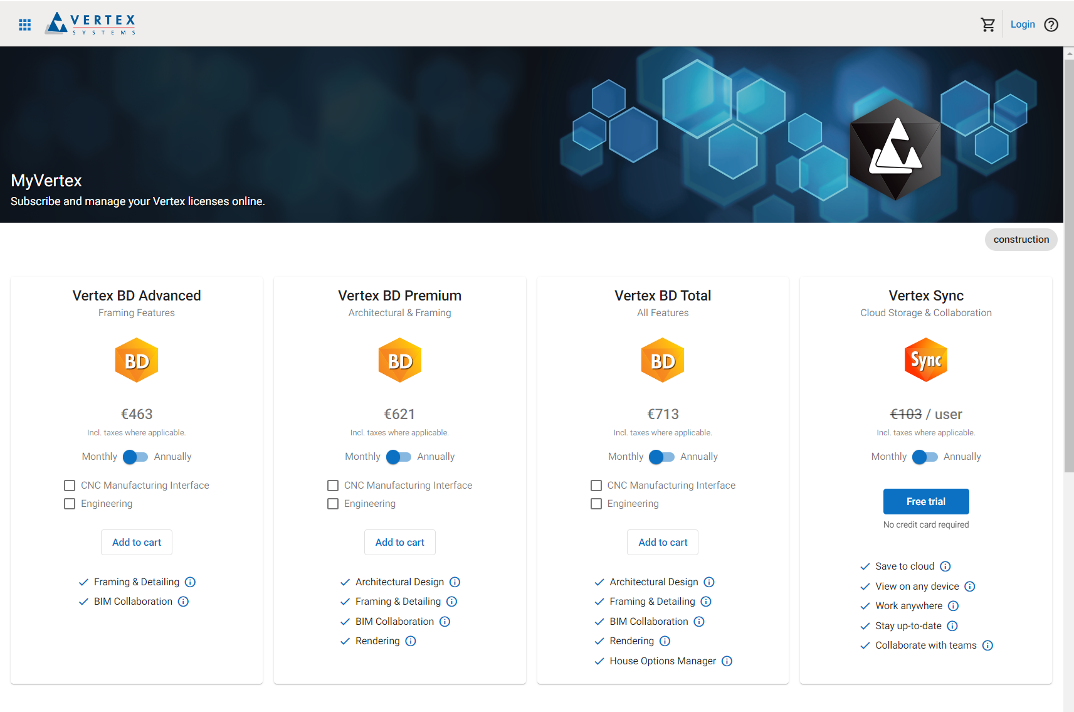This screenshot has width=1074, height=712.
Task: Click the struck-through €103 / user price
Action: [x=926, y=414]
